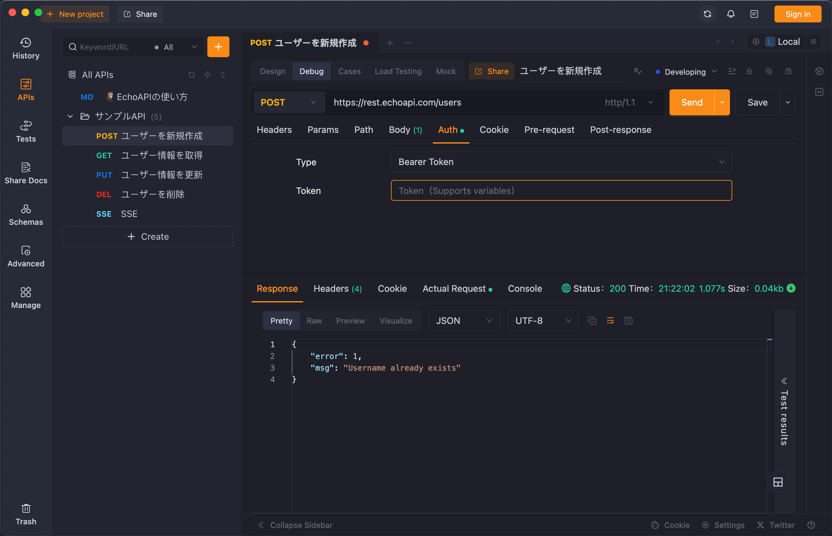Open the APIs panel icon
The height and width of the screenshot is (536, 832).
pyautogui.click(x=25, y=89)
